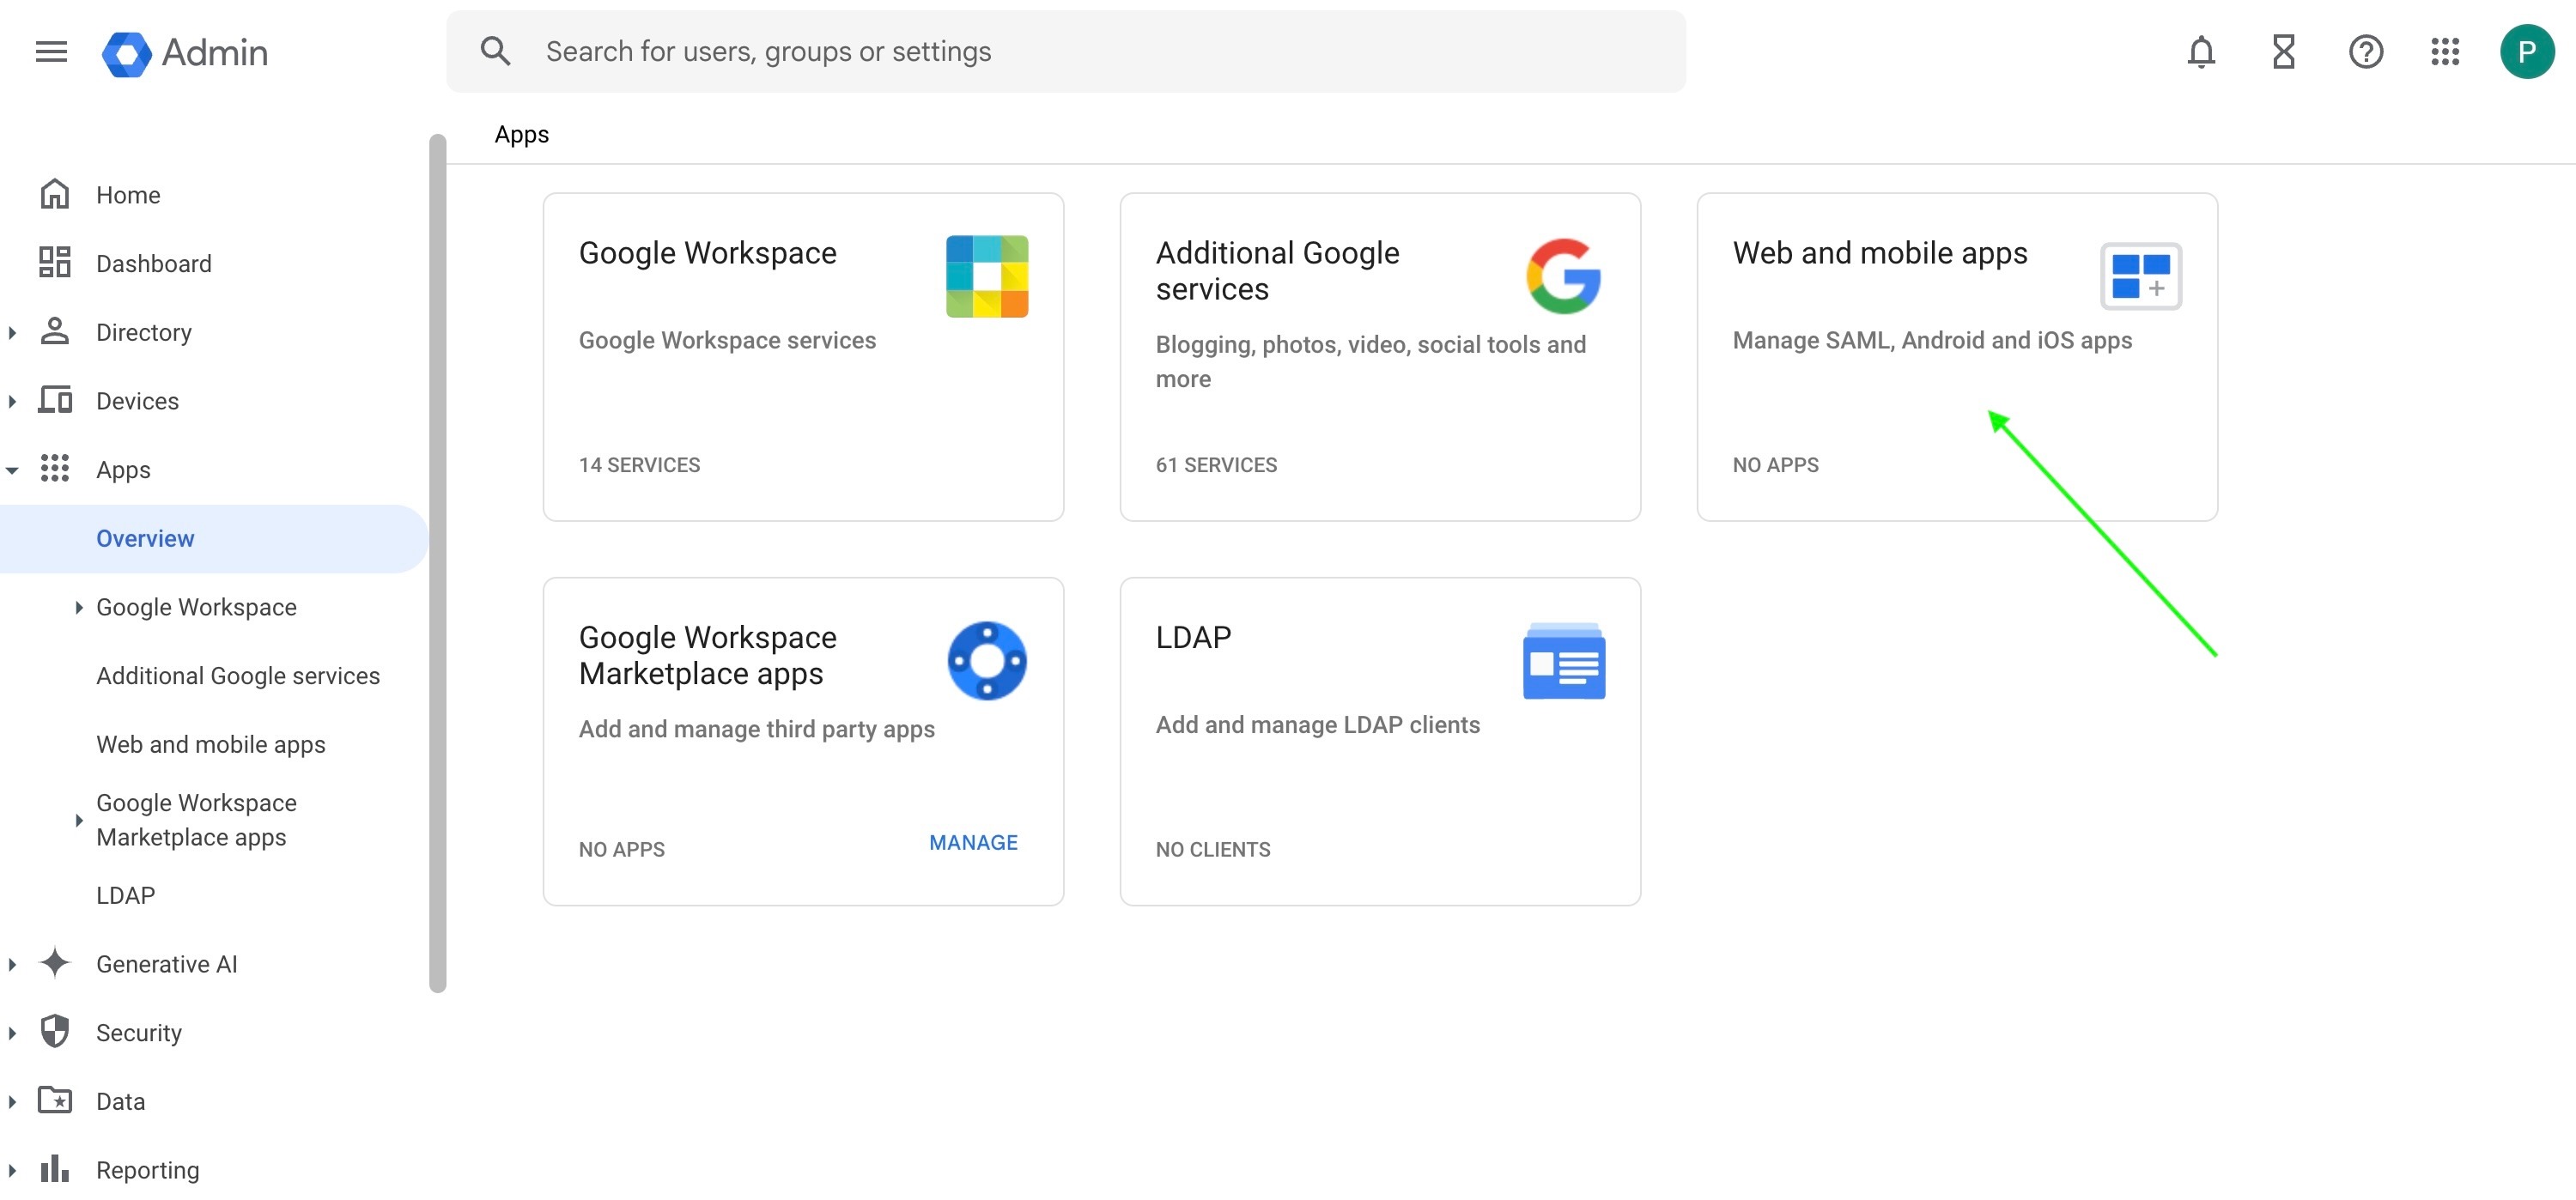Expand the Devices section arrow
The height and width of the screenshot is (1200, 2576).
tap(12, 401)
